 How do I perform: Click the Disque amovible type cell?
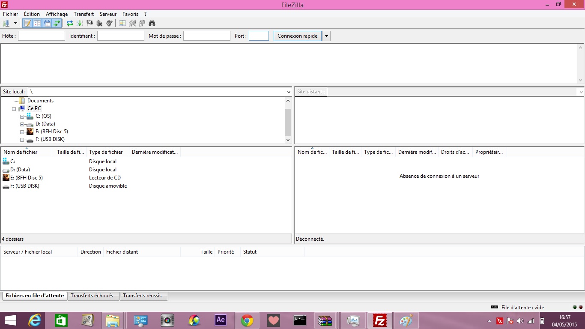pos(108,186)
